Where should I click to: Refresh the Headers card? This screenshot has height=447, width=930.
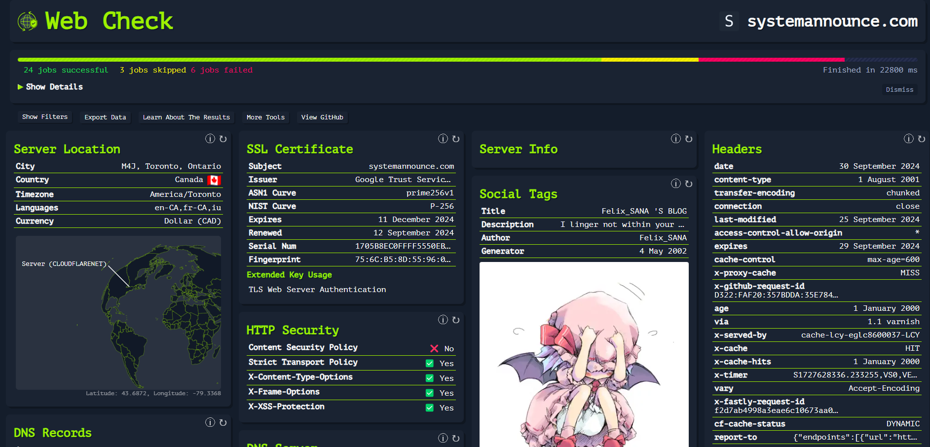(922, 139)
